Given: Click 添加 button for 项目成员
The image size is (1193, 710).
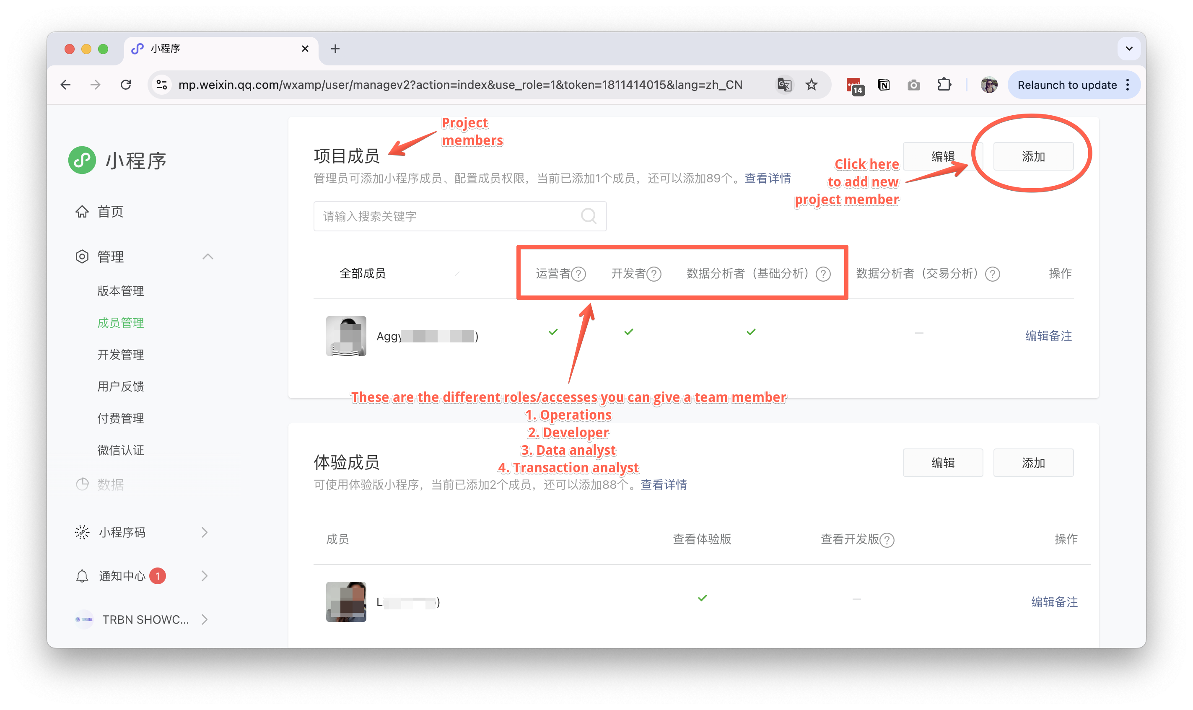Looking at the screenshot, I should click(x=1033, y=156).
